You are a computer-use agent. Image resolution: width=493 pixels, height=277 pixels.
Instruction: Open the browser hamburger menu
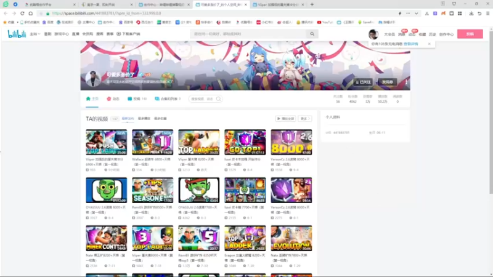pos(487,14)
